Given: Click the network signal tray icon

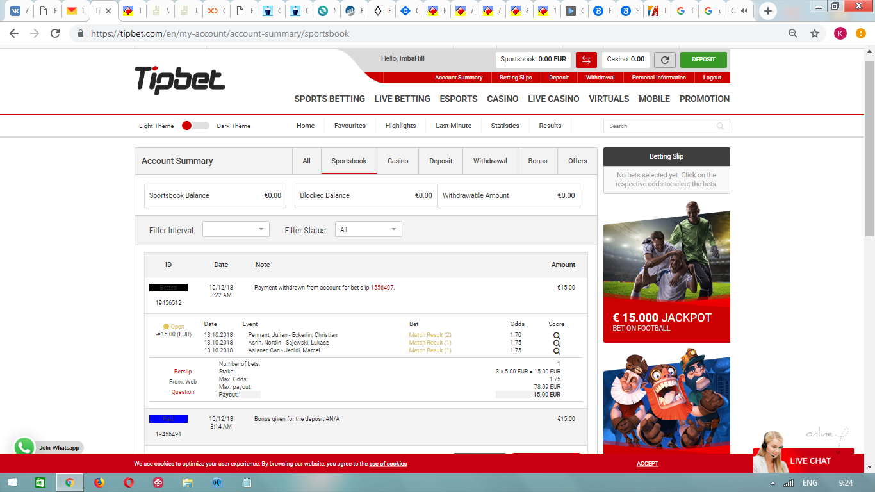Looking at the screenshot, I should click(x=789, y=483).
